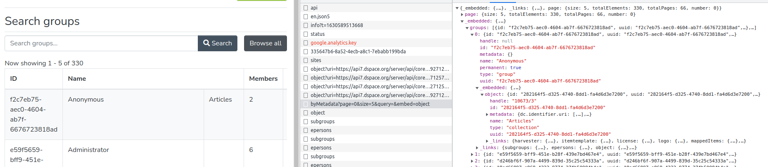Image resolution: width=768 pixels, height=167 pixels.
Task: Collapse the nested _embedded node under group 0
Action: click(x=477, y=88)
